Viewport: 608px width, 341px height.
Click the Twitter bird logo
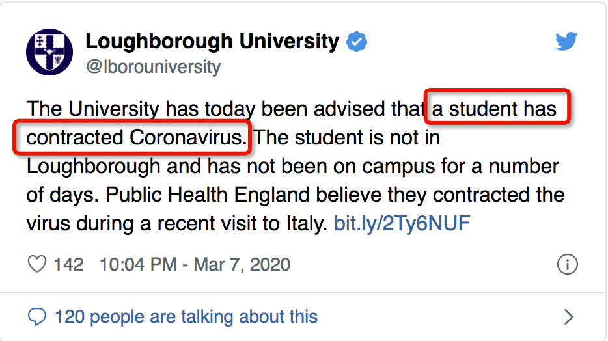[566, 42]
